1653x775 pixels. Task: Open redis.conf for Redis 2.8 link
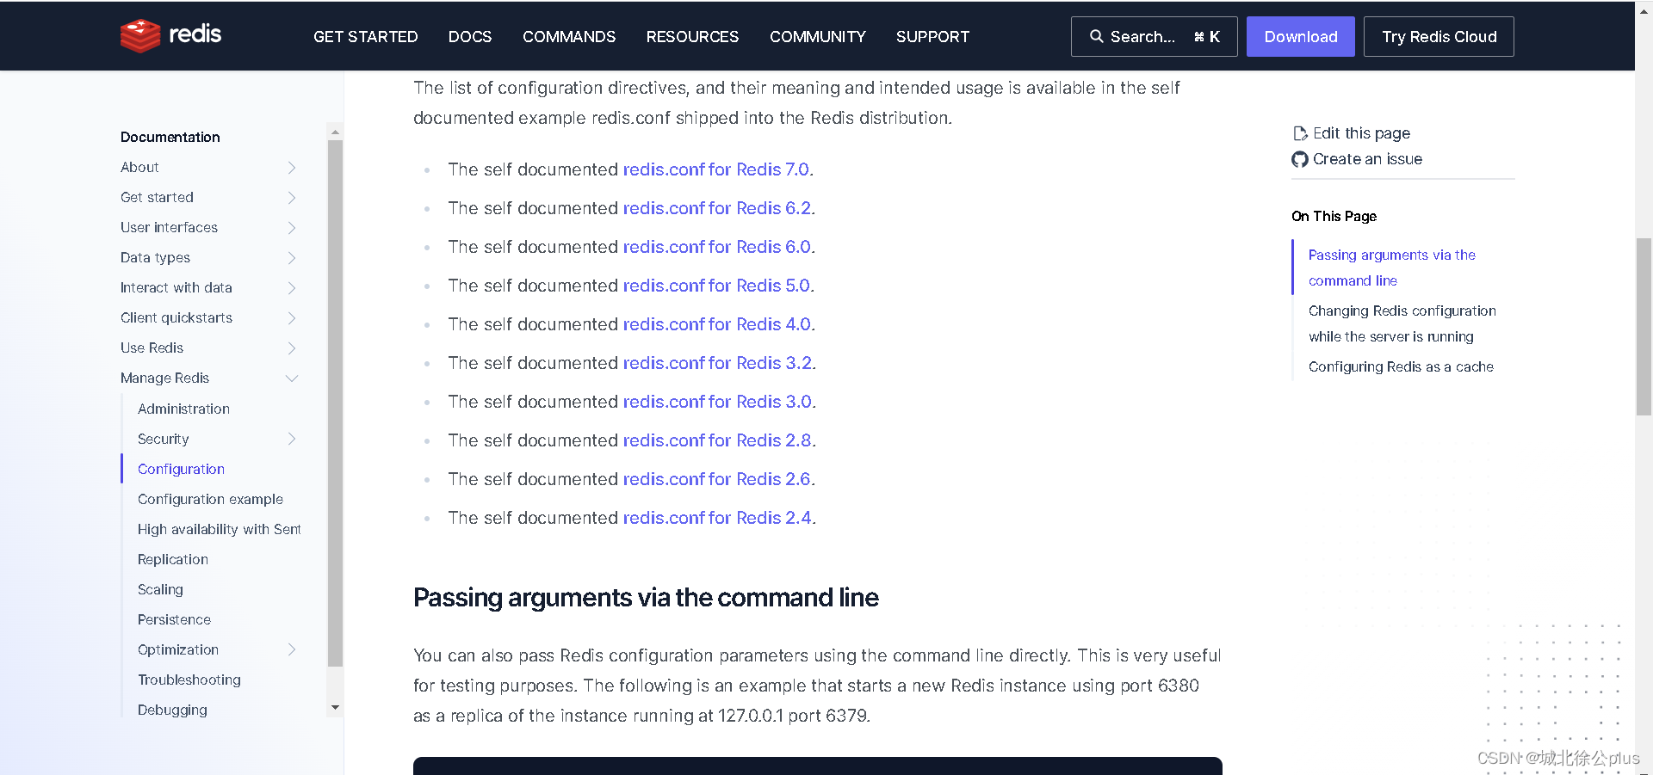pos(717,440)
